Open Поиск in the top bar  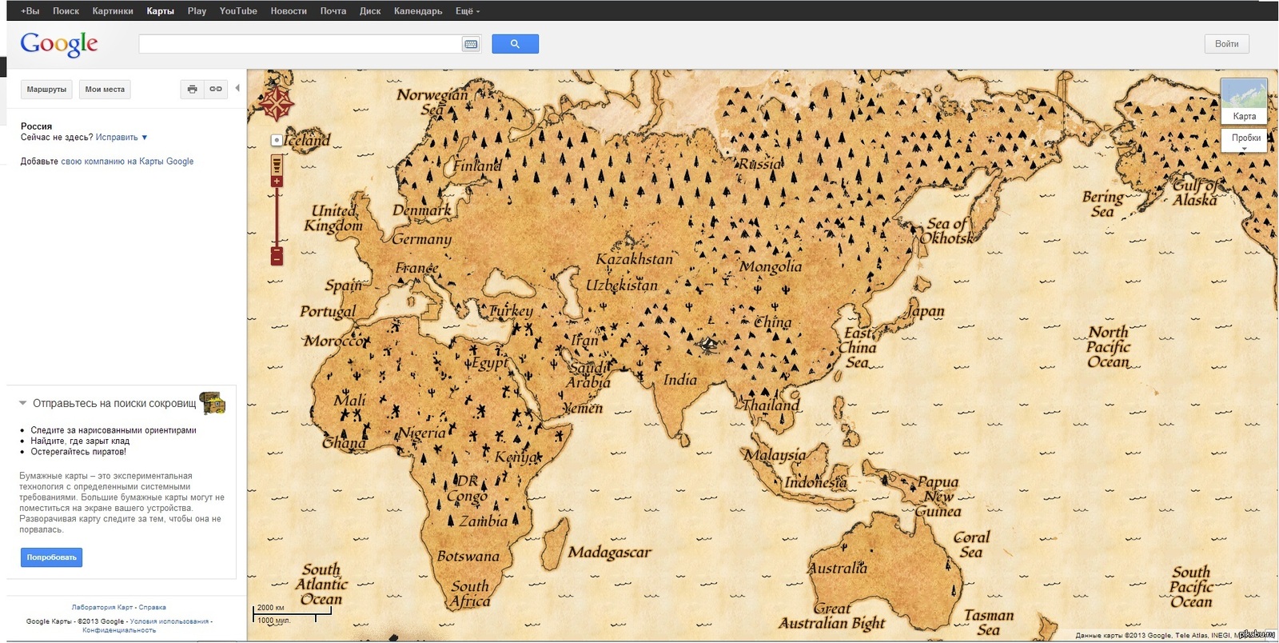point(66,11)
